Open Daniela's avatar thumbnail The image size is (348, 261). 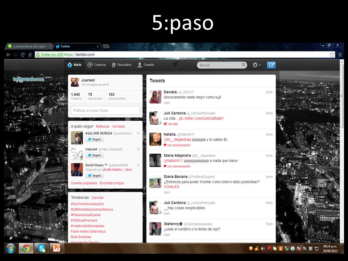pyautogui.click(x=156, y=97)
